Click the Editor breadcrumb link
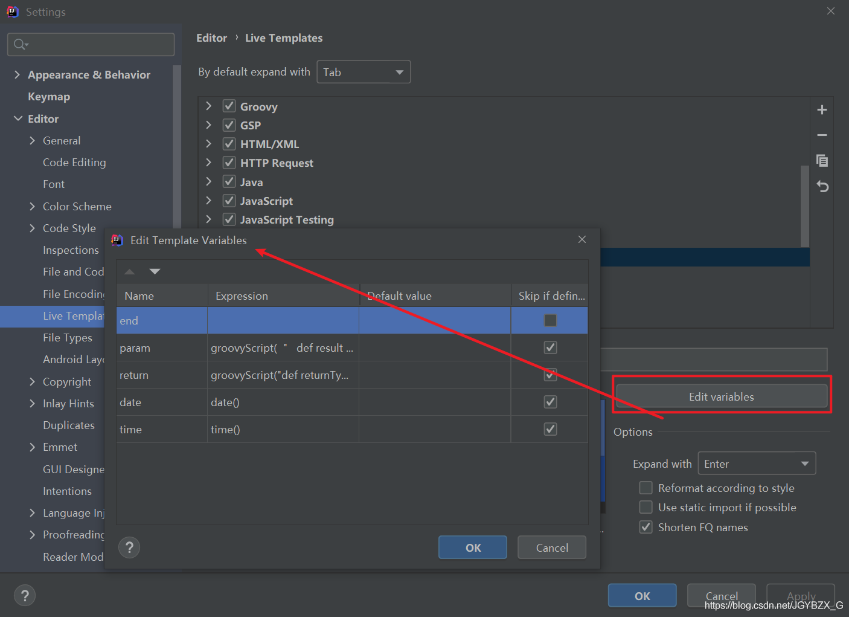849x617 pixels. click(212, 38)
